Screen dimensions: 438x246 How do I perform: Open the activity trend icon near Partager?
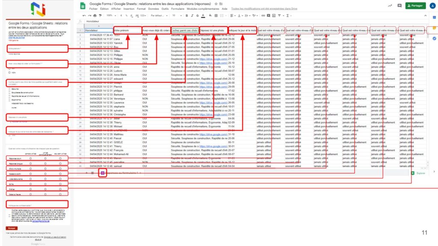pyautogui.click(x=390, y=6)
